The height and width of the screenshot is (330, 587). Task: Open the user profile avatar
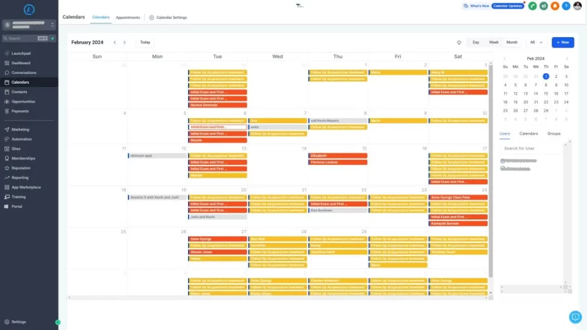(577, 6)
